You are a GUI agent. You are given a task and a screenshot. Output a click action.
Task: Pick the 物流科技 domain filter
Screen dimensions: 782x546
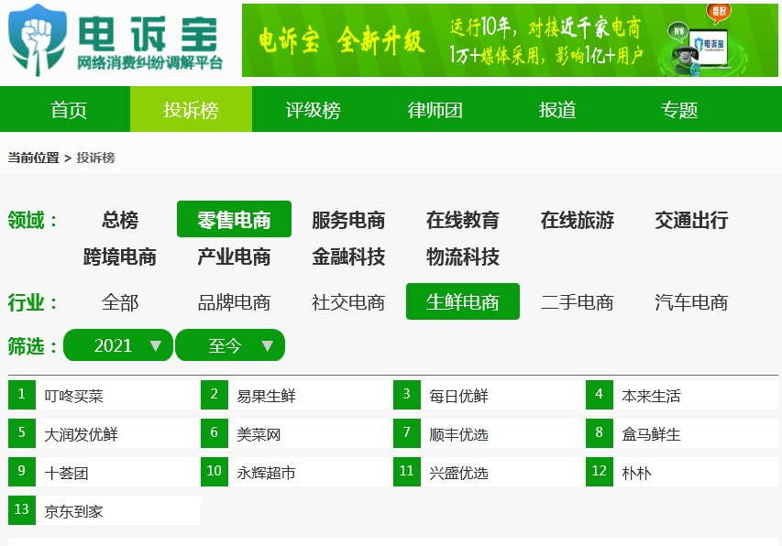463,257
